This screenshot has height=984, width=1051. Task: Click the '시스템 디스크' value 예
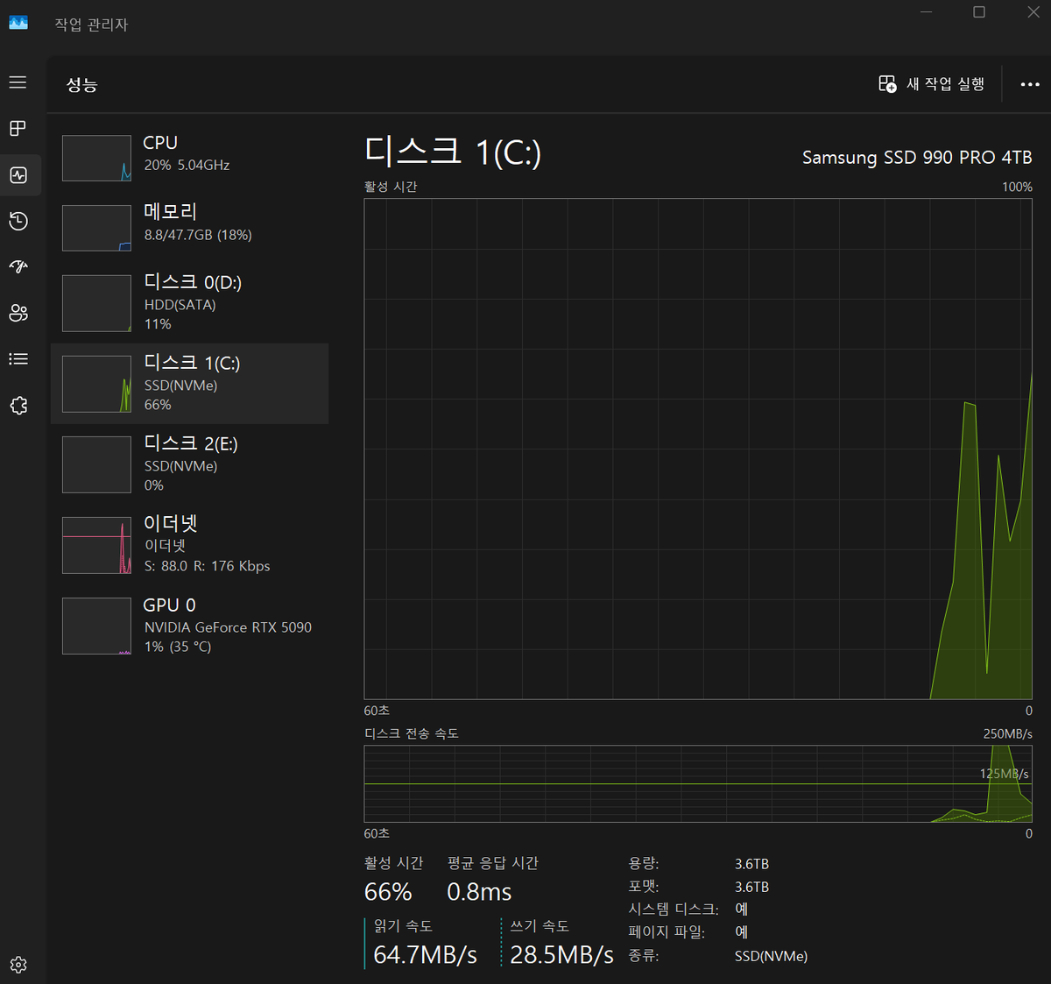(742, 910)
